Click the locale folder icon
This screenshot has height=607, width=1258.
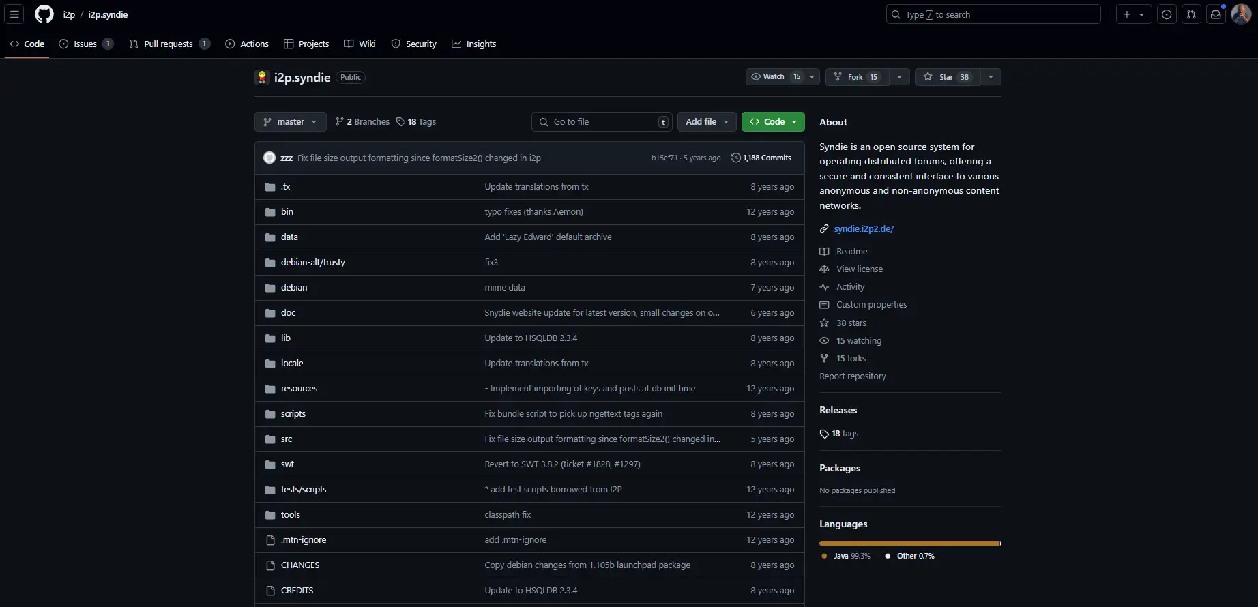coord(270,364)
